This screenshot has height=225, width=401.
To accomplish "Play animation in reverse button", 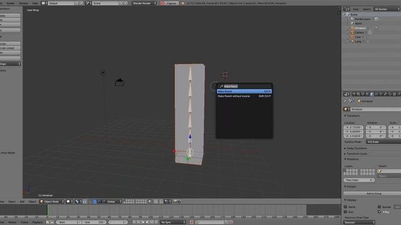I will [x=143, y=222].
